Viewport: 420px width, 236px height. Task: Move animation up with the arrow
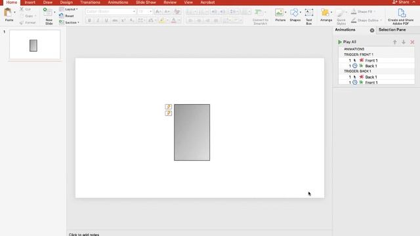(394, 42)
